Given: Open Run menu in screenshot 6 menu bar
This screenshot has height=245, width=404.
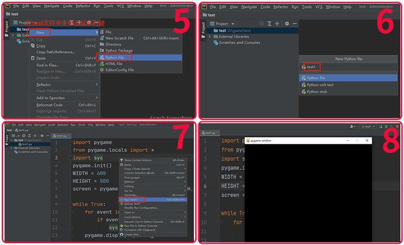Looking at the screenshot, I should pos(295,7).
